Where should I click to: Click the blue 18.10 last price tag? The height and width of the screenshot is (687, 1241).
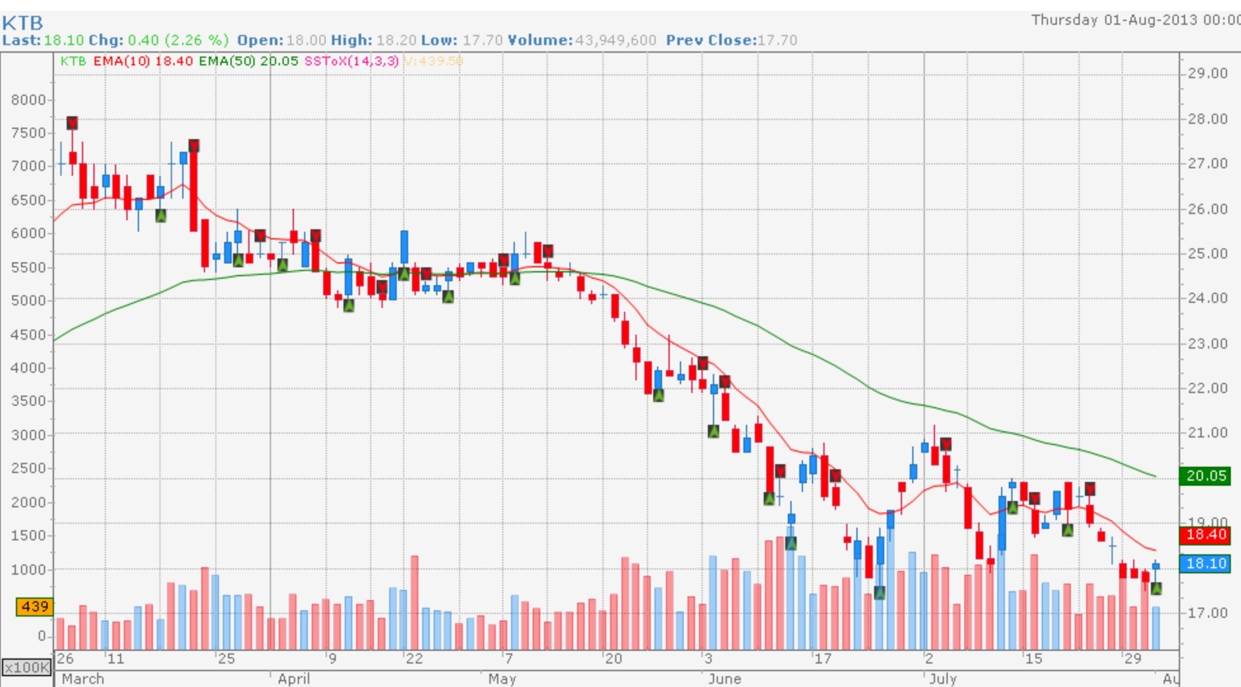(x=1205, y=563)
